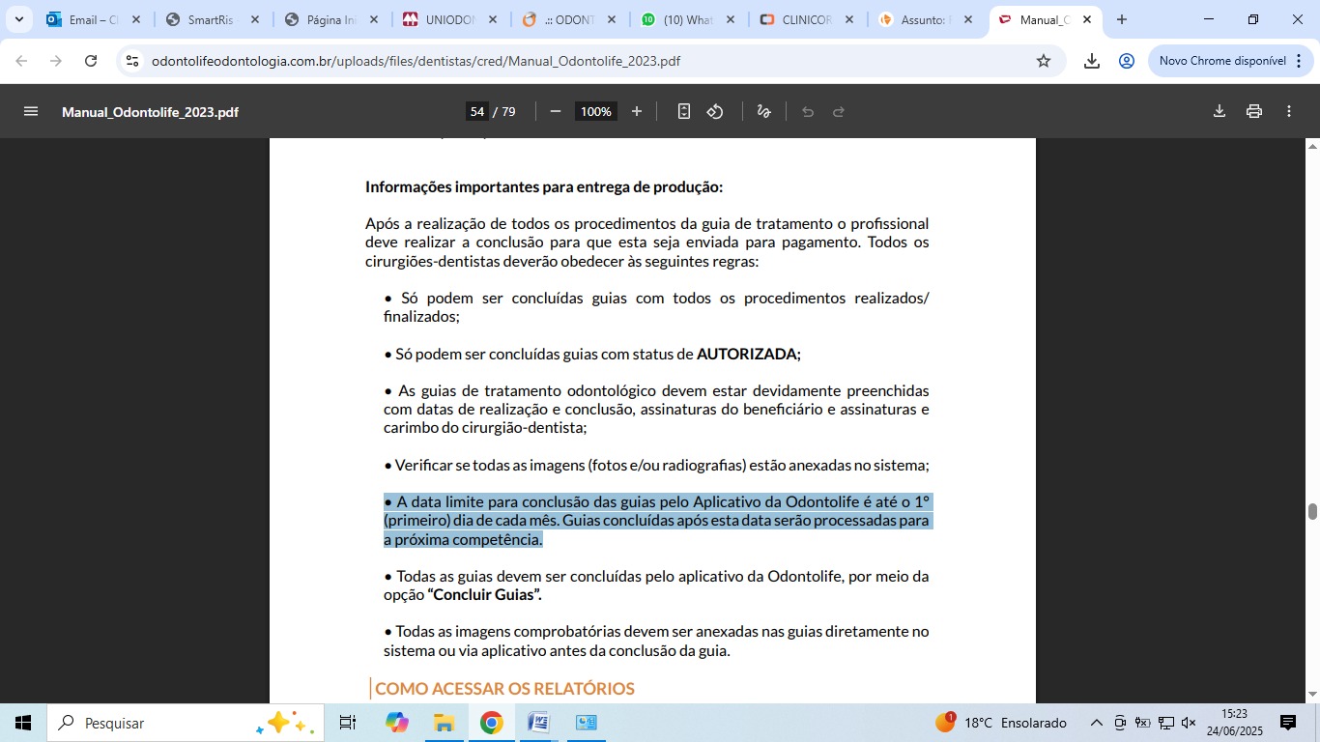Download the PDF from viewer toolbar

coord(1220,111)
